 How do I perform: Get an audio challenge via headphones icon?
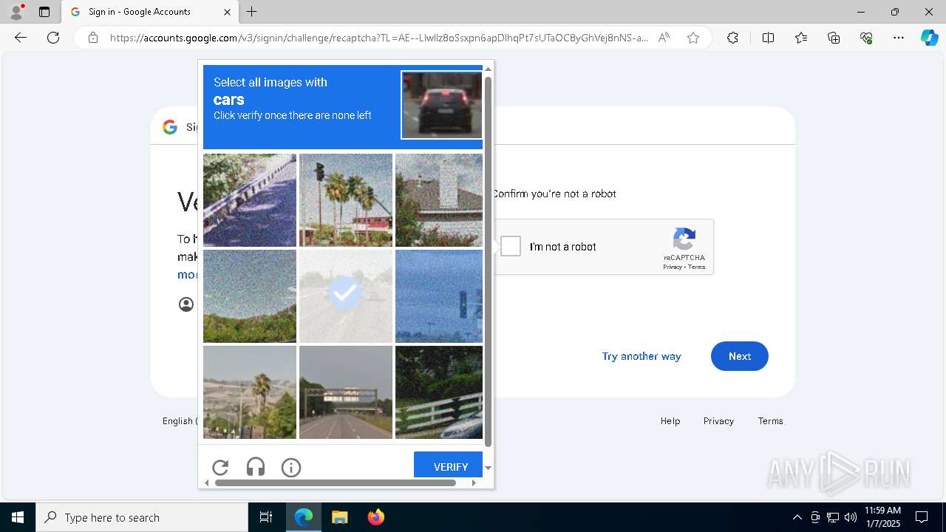pyautogui.click(x=256, y=467)
